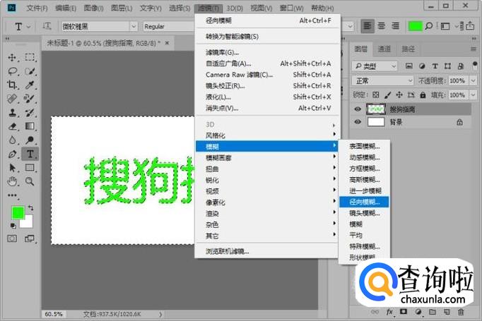The height and width of the screenshot is (321, 482).
Task: Select the Blur (droplet) tool
Action: pos(12,140)
